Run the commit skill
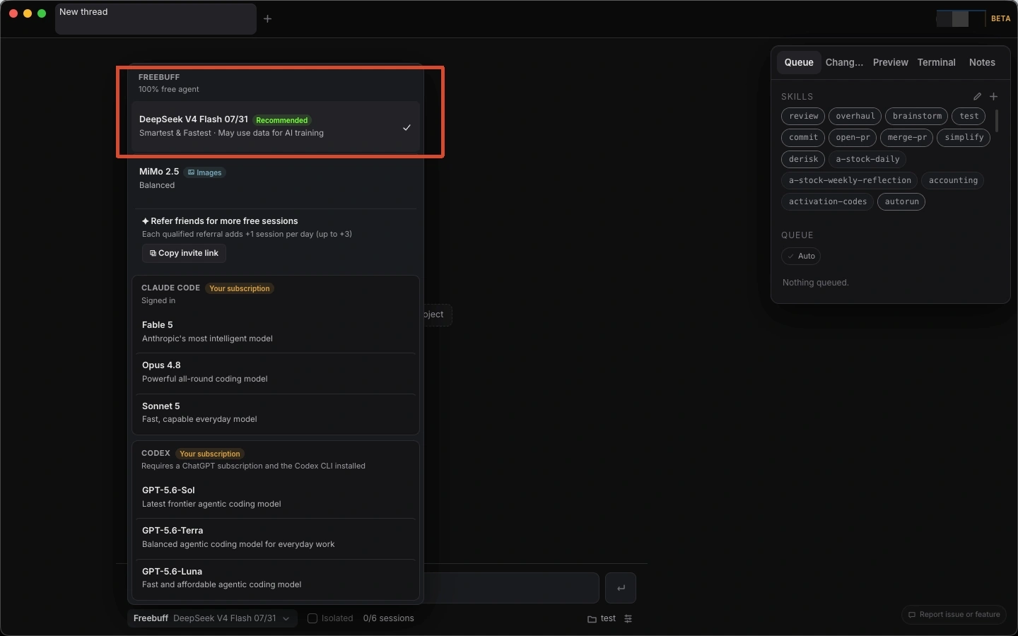 pyautogui.click(x=803, y=137)
